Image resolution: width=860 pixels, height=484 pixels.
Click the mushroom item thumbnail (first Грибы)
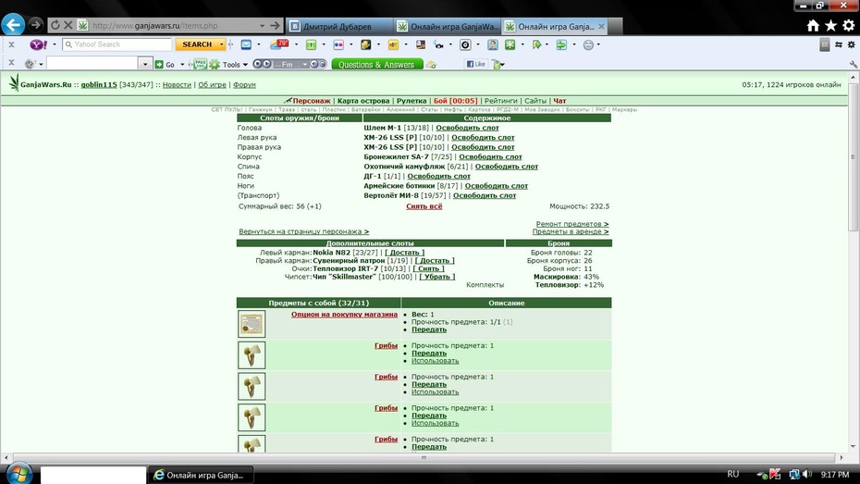tap(252, 354)
